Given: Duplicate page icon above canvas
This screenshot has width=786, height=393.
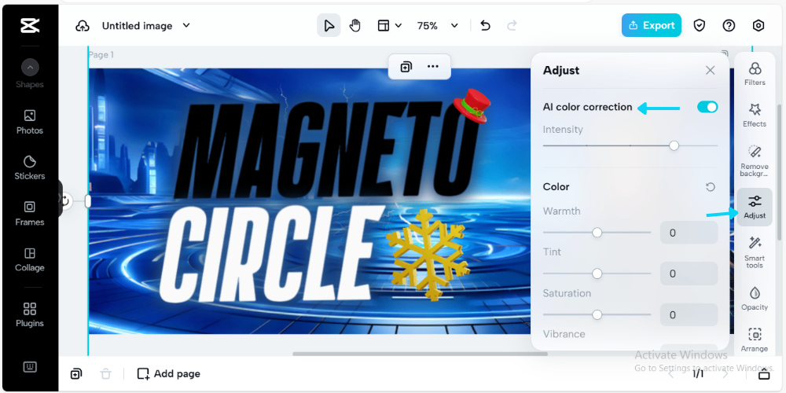Looking at the screenshot, I should click(406, 67).
